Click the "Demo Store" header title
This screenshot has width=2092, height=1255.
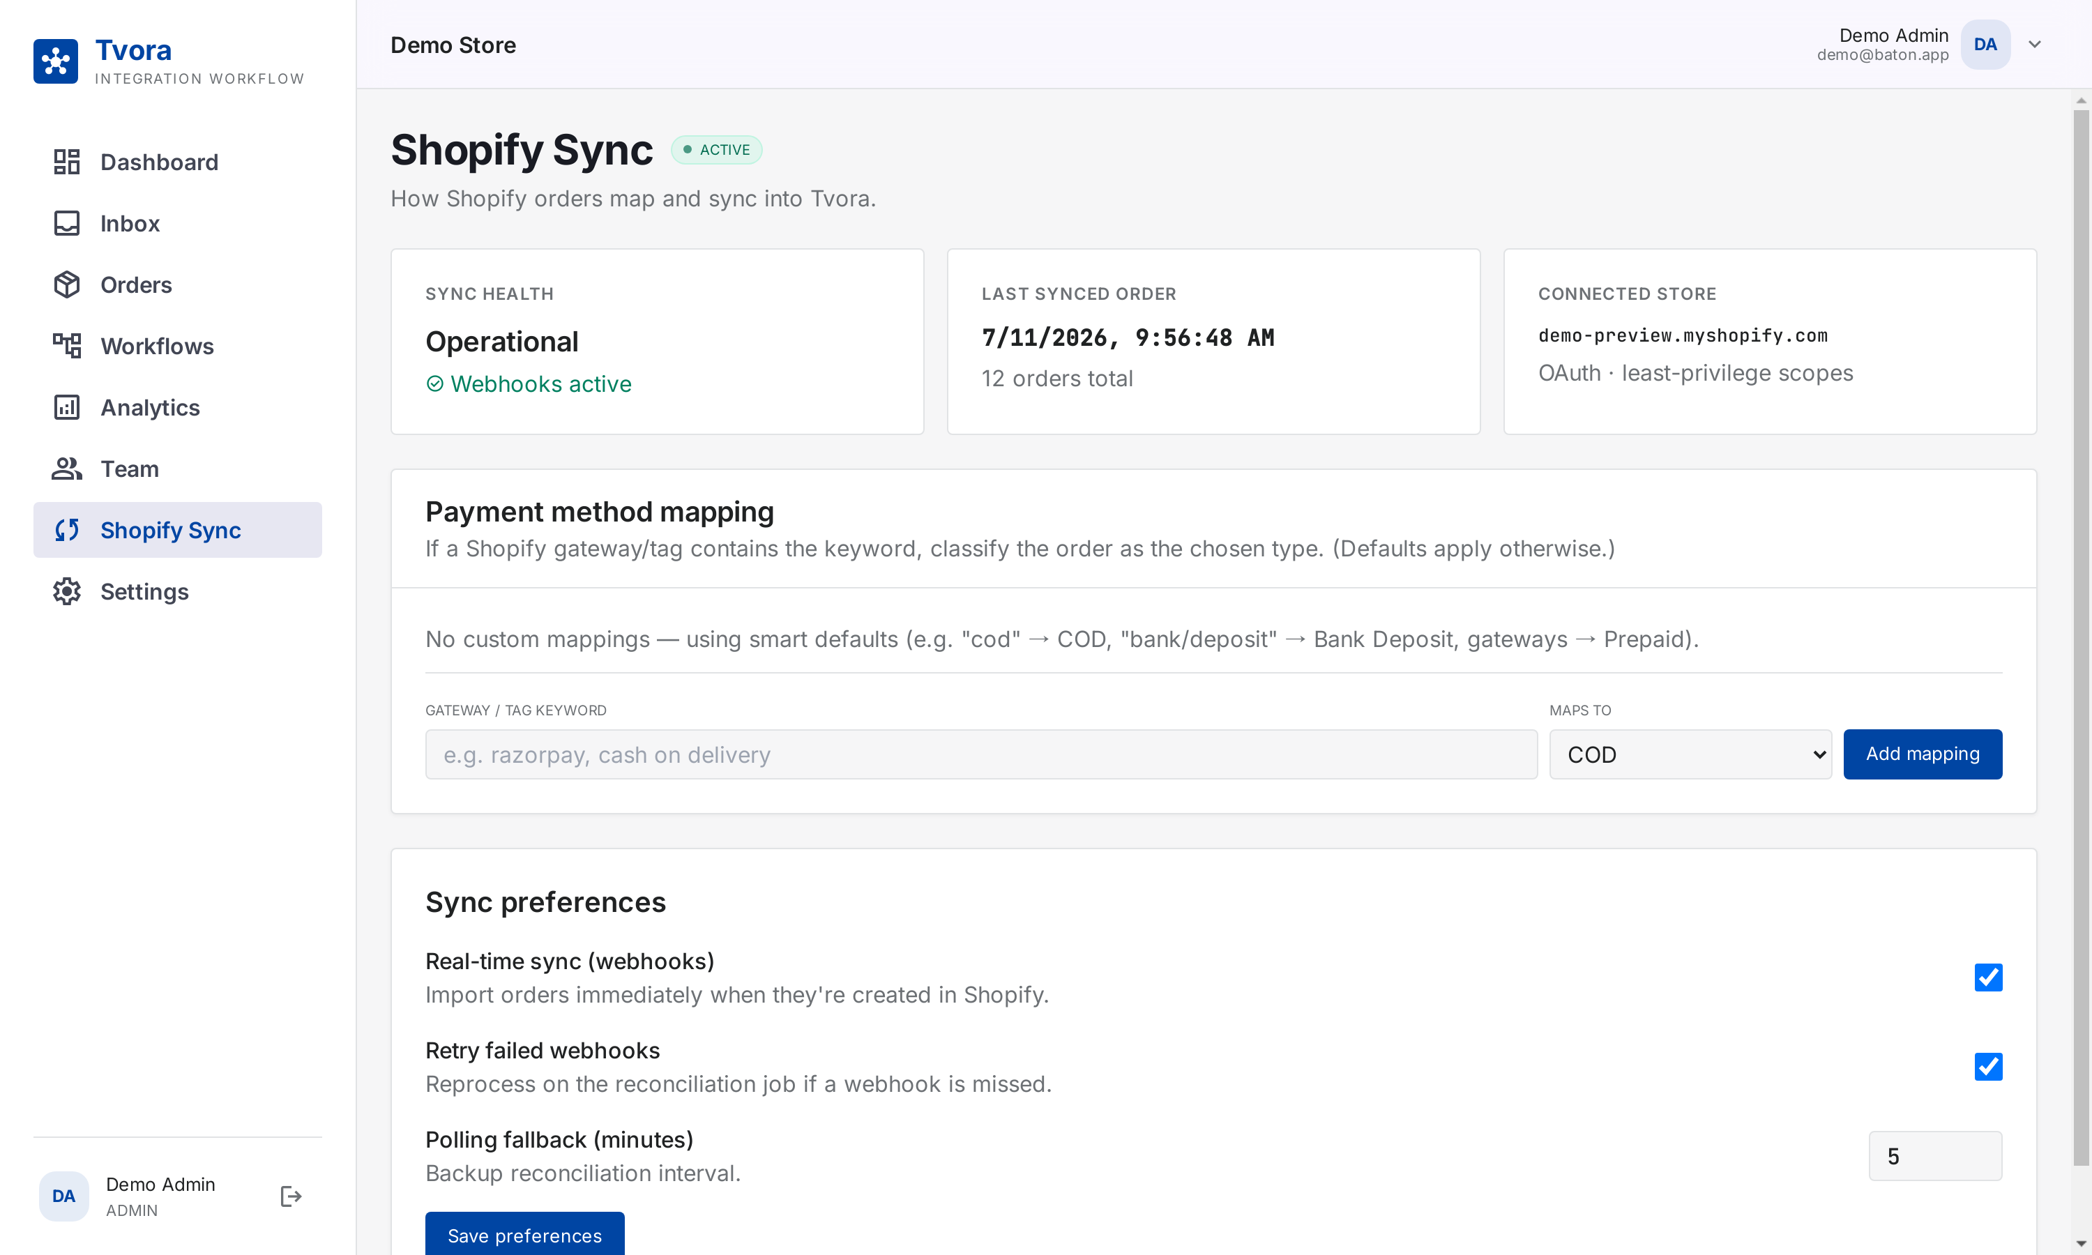(453, 45)
